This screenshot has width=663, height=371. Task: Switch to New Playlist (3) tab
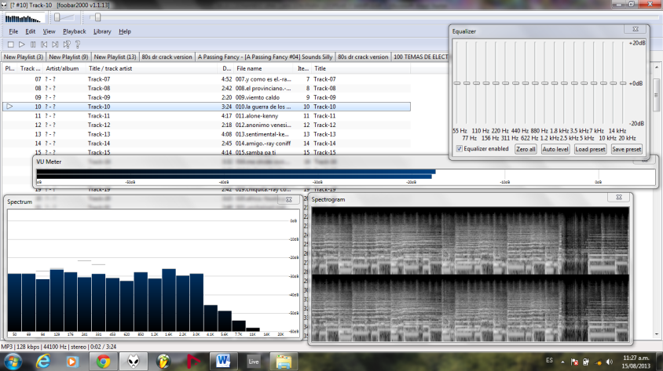click(x=24, y=56)
